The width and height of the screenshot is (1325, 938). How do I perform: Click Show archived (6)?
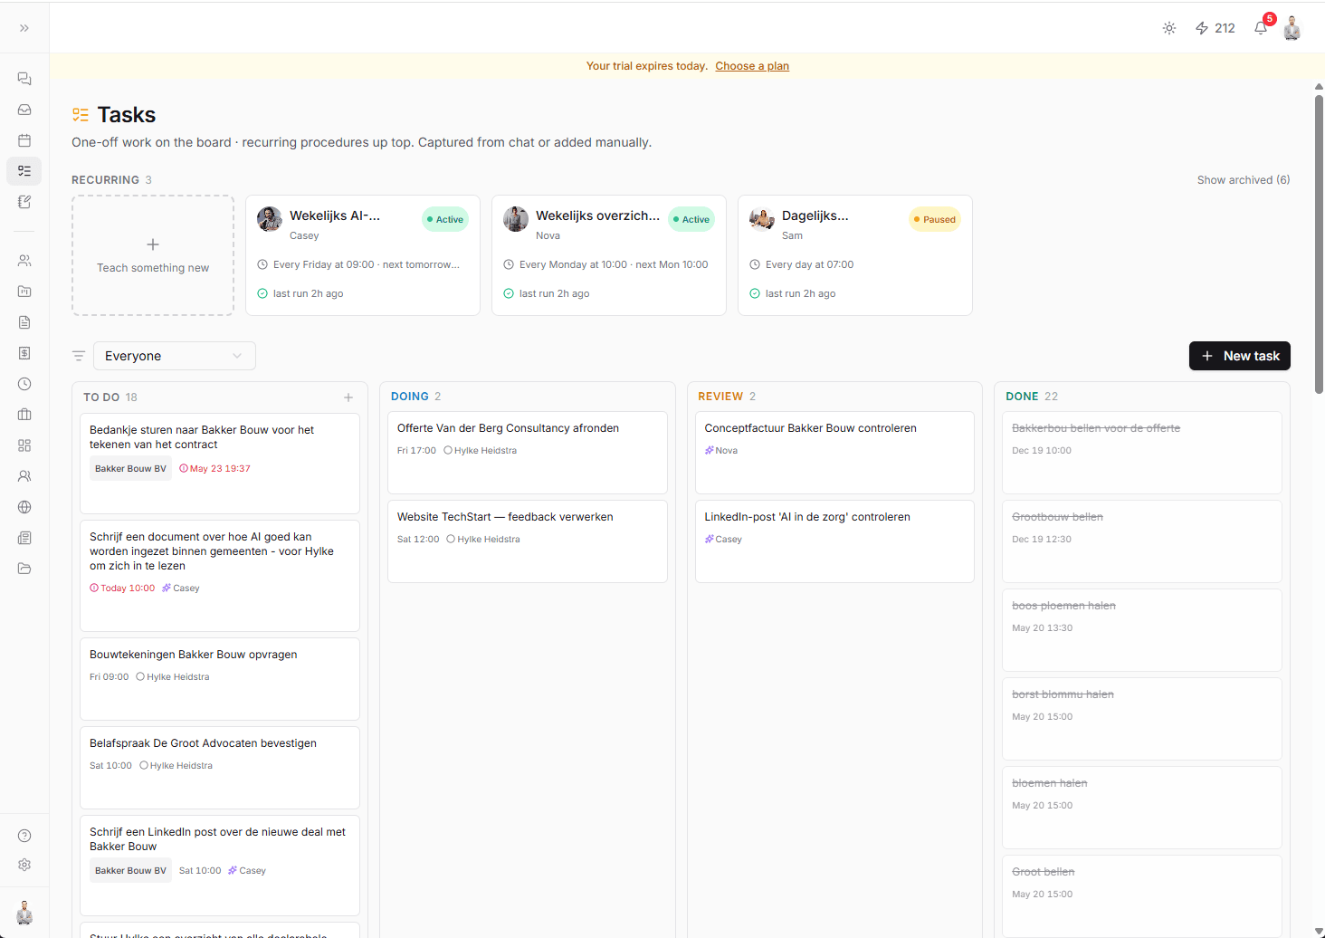tap(1244, 180)
